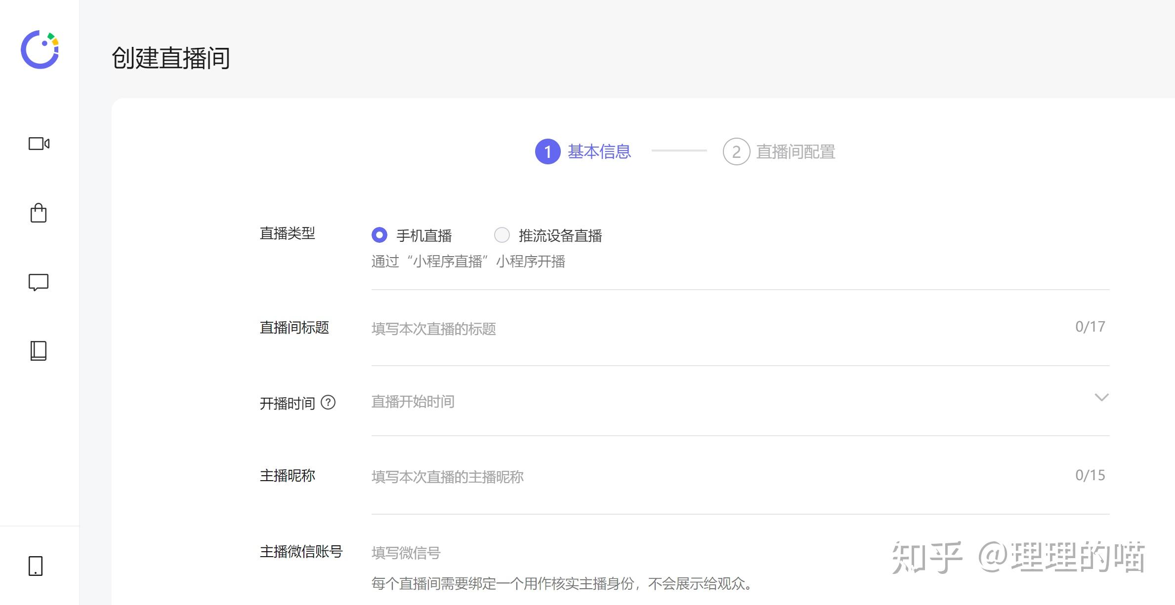Open the notebook sidebar icon

[39, 351]
